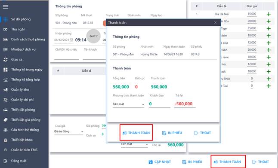
Task: Click the logout icon beside Đăng xuất
Action: click(x=6, y=161)
